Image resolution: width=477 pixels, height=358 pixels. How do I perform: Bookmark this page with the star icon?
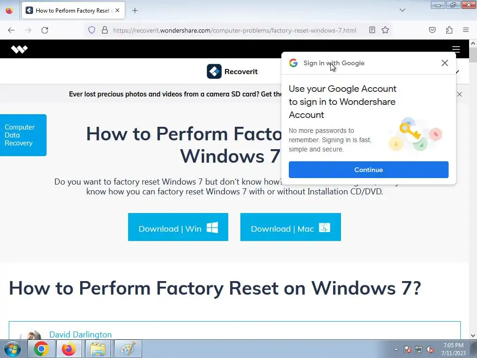click(385, 30)
